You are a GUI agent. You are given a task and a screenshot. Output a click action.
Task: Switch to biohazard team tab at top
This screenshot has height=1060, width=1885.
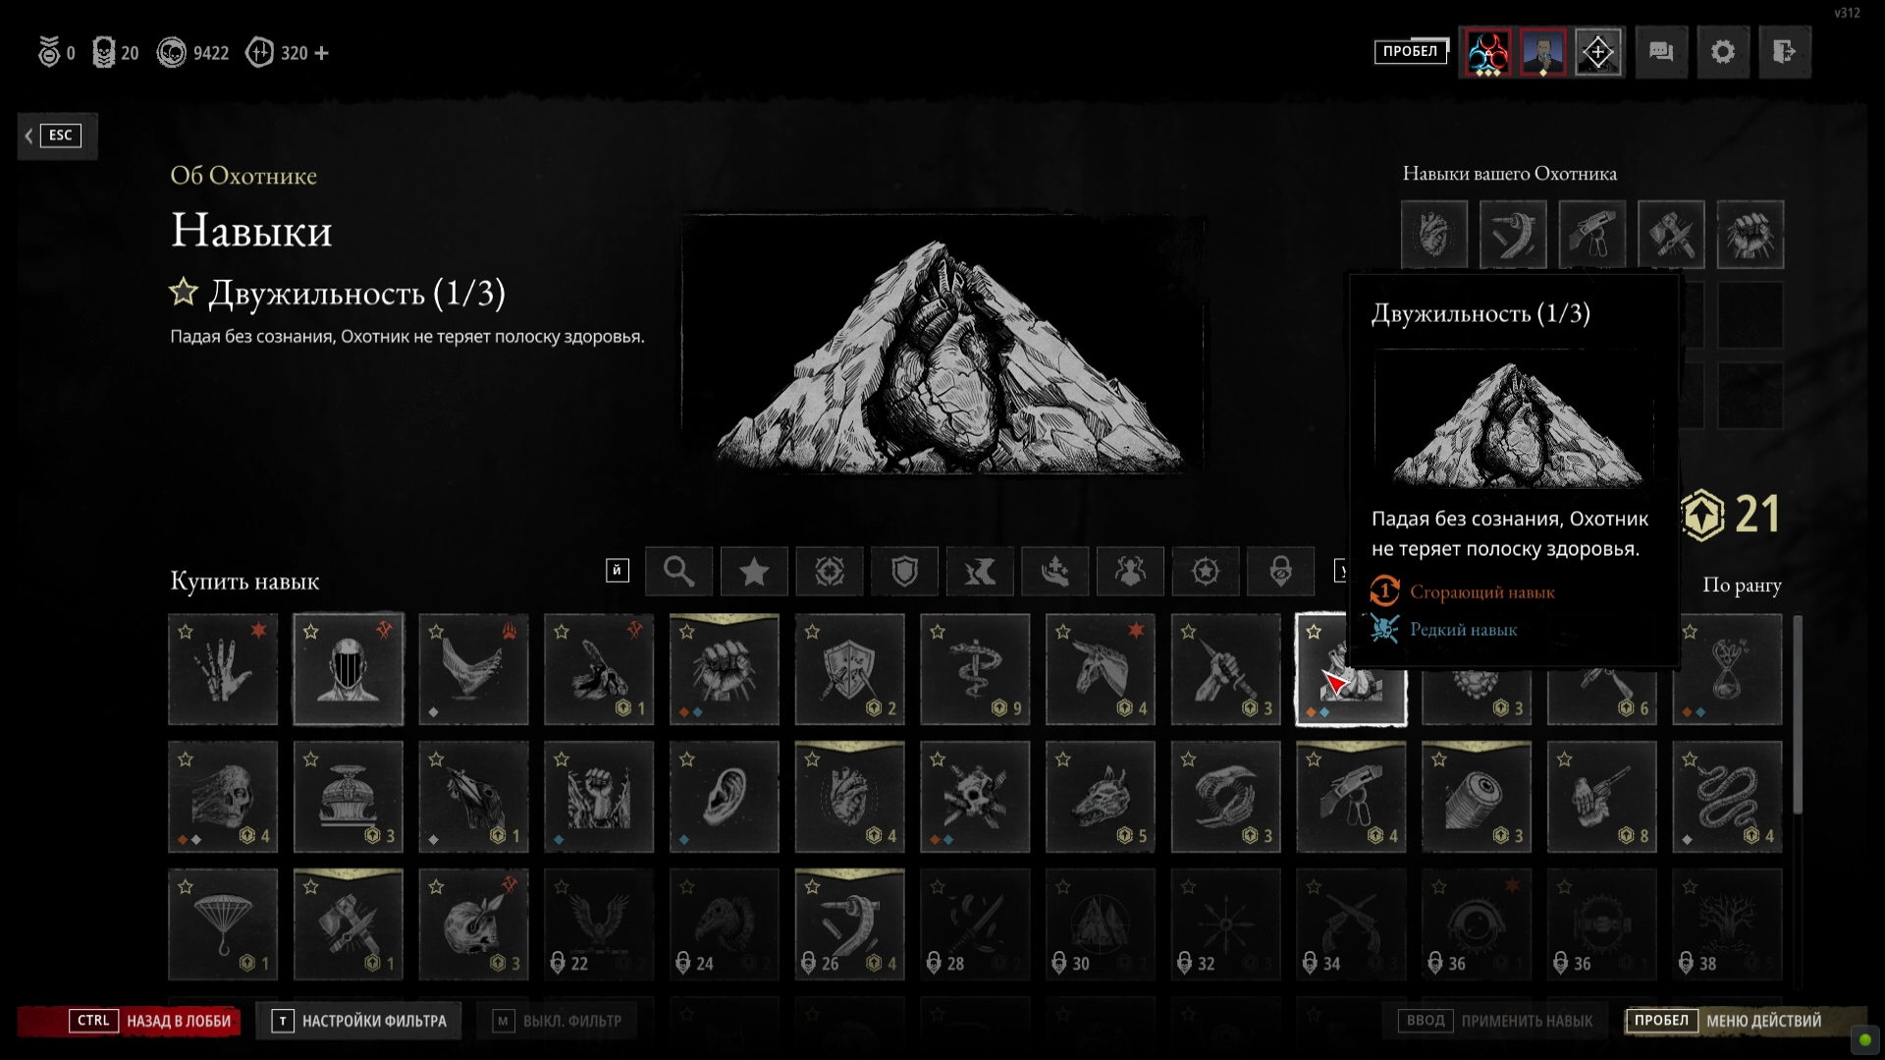click(x=1487, y=52)
